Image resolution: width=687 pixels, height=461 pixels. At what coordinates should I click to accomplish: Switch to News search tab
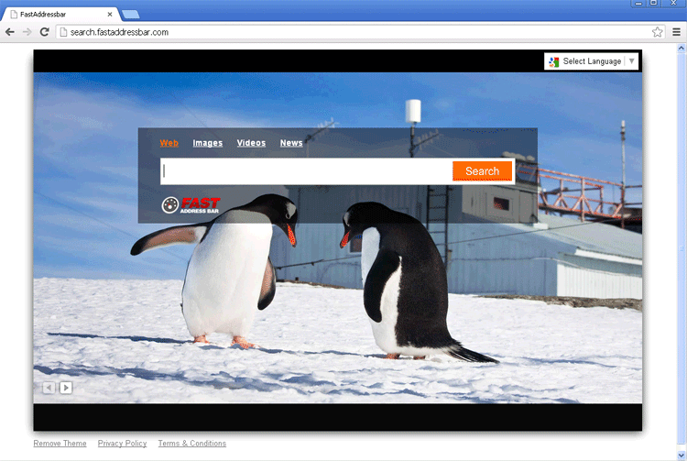pyautogui.click(x=291, y=143)
